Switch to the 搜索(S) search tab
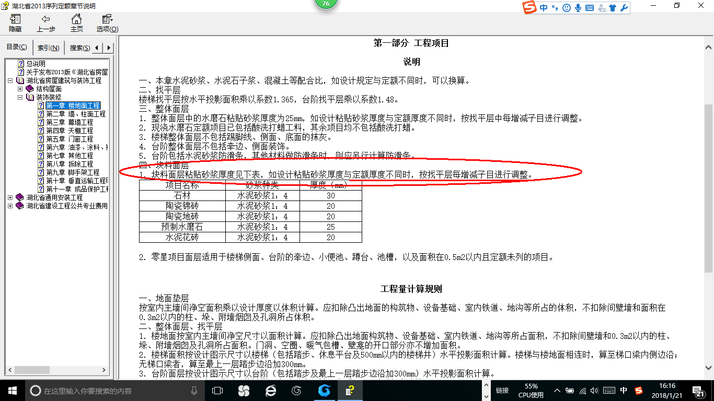Viewport: 714px width, 401px height. point(79,48)
